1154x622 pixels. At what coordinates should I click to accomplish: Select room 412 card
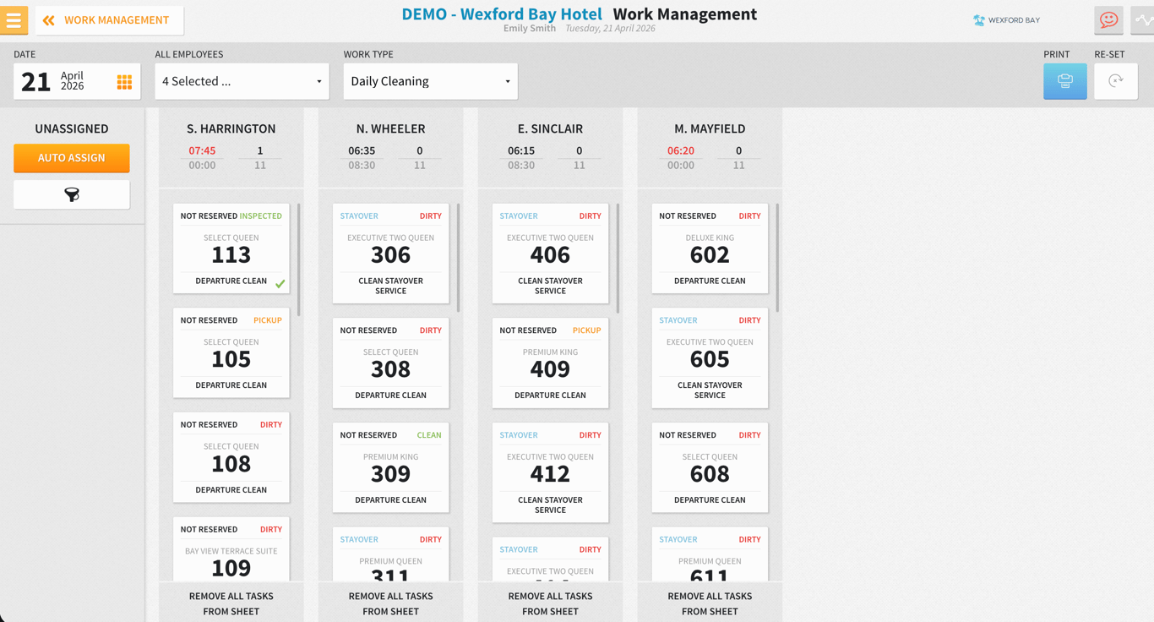tap(550, 472)
